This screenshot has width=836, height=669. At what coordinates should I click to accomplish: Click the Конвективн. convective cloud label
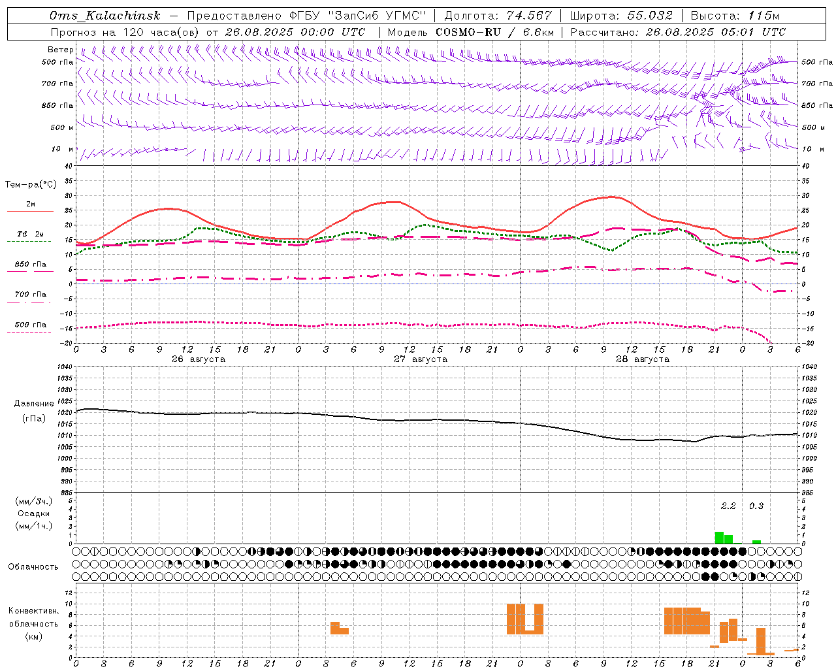point(34,611)
